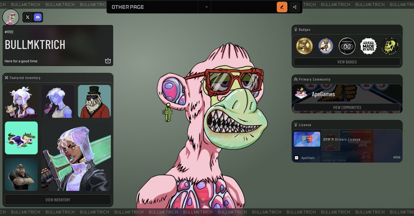Viewport: 414px width, 216px height.
Task: Click the share icon in top bar
Action: 295,7
